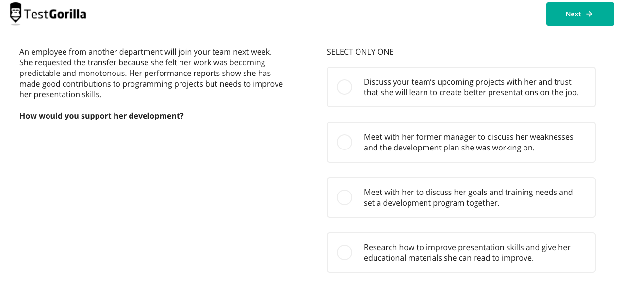Viewport: 622px width, 283px height.
Task: Click the 'Next' text label in the button
Action: coord(573,14)
